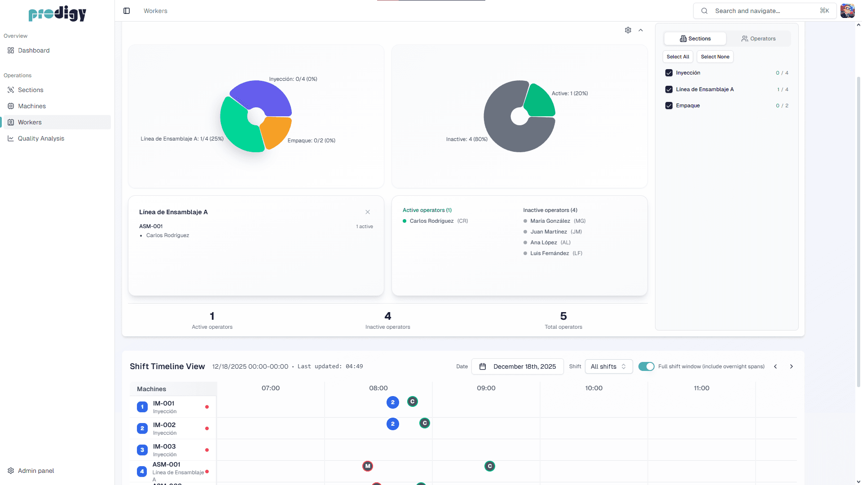Click the user avatar icon
Viewport: 862px width, 485px height.
click(847, 11)
